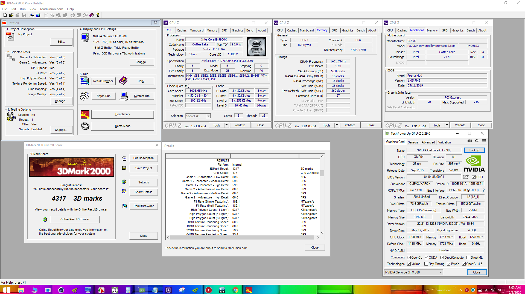Open File Explorer from the taskbar
Viewport: 525px width, 294px height.
coord(21,290)
